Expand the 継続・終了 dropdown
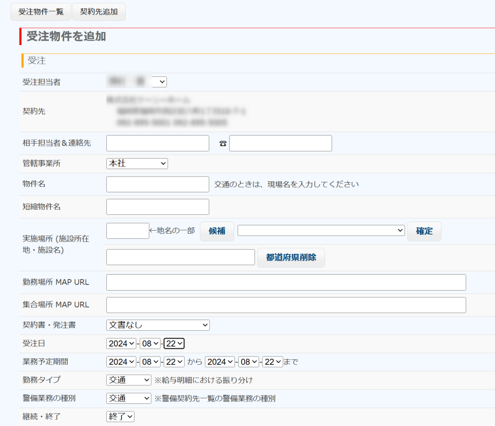495x426 pixels. 120,416
